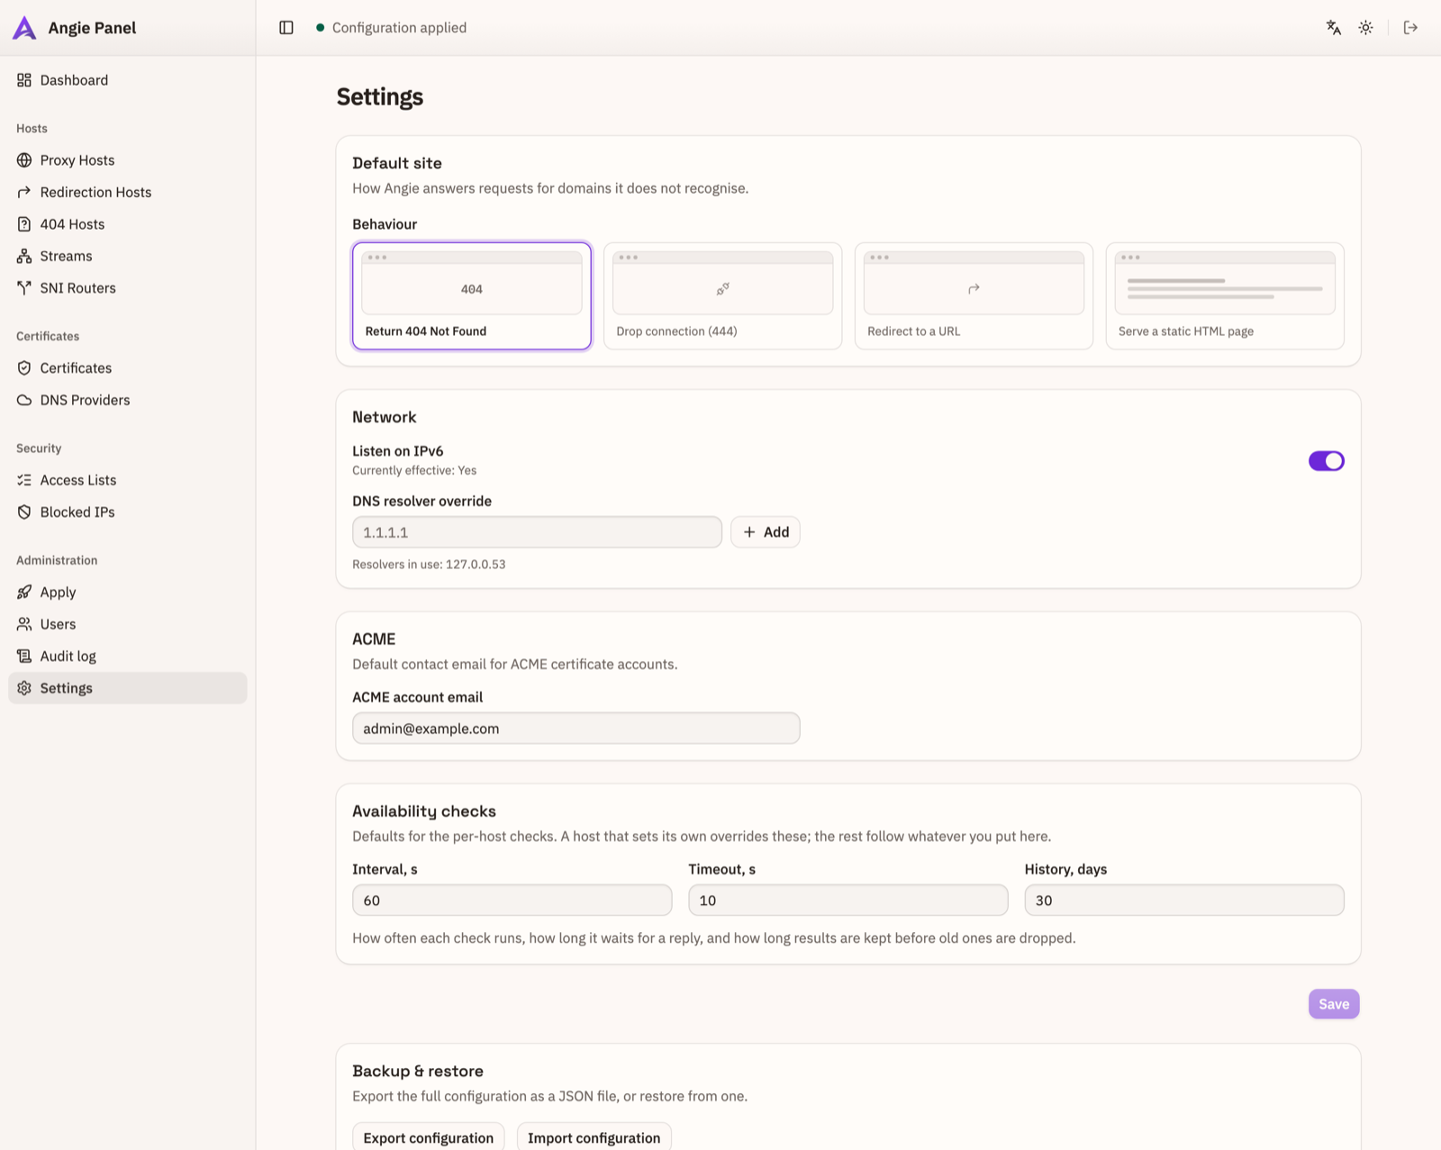Go to SNI Routers

tap(128, 288)
